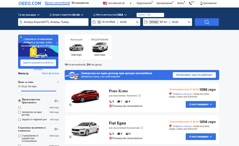Open the QEEQ.COM logo homepage
Screen dimensions: 239x146
pos(30,3)
